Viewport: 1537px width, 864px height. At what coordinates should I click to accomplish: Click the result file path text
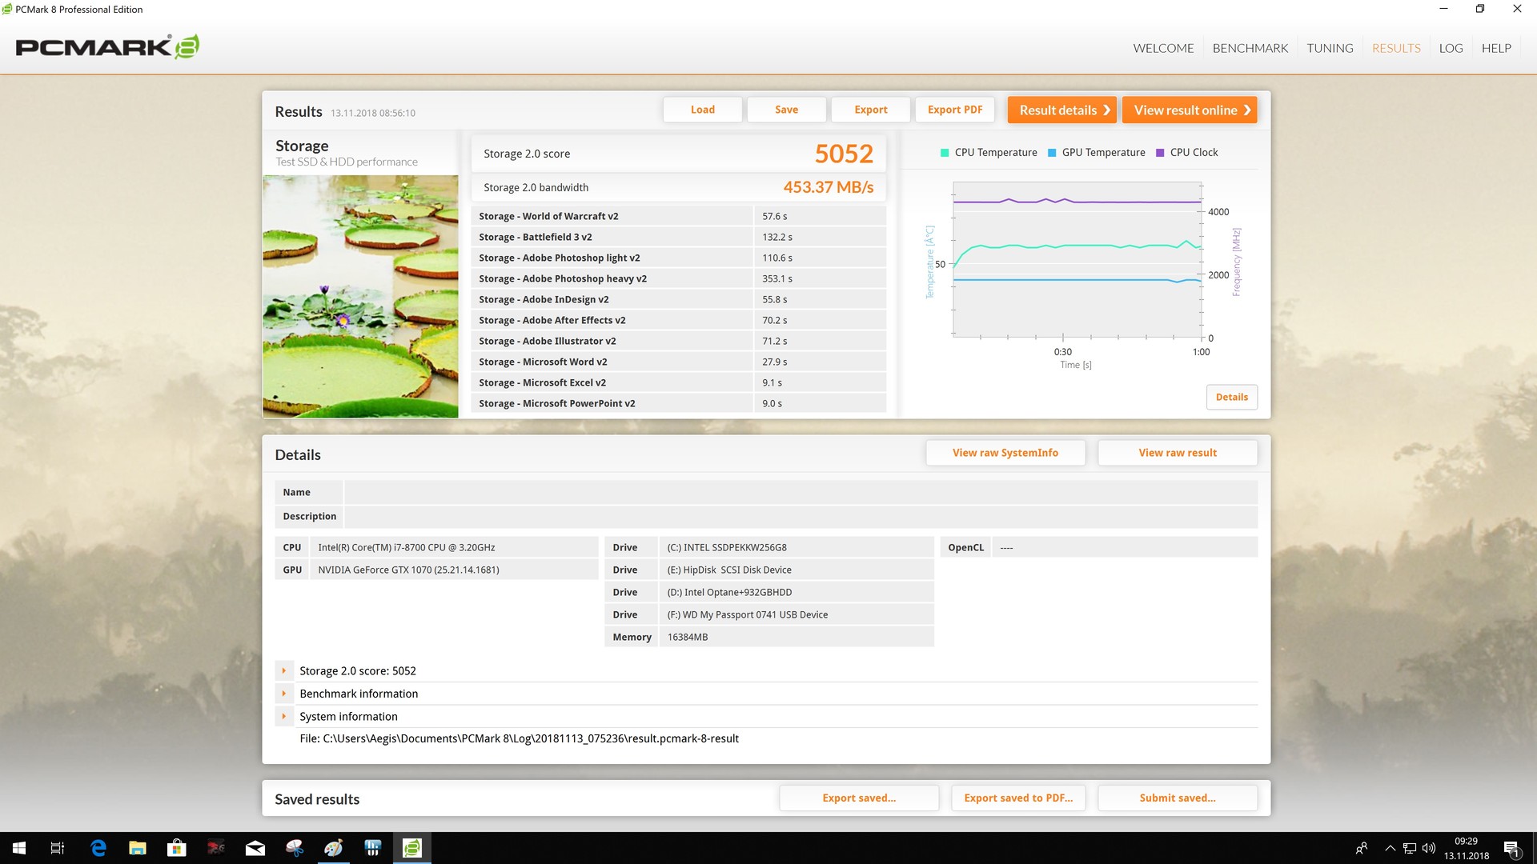(519, 738)
